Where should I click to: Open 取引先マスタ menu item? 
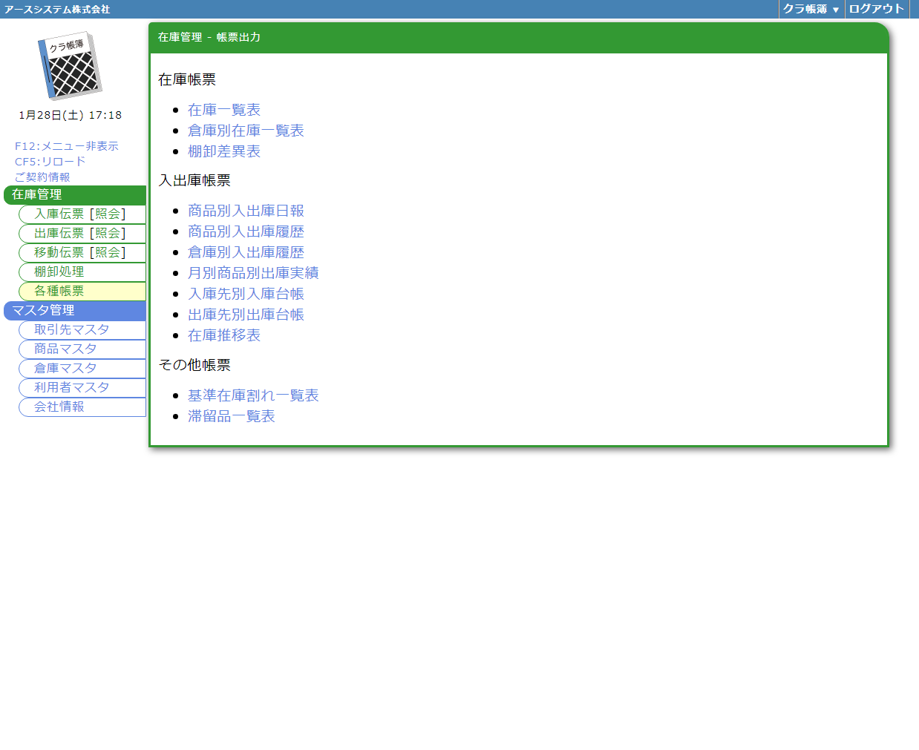click(x=82, y=330)
